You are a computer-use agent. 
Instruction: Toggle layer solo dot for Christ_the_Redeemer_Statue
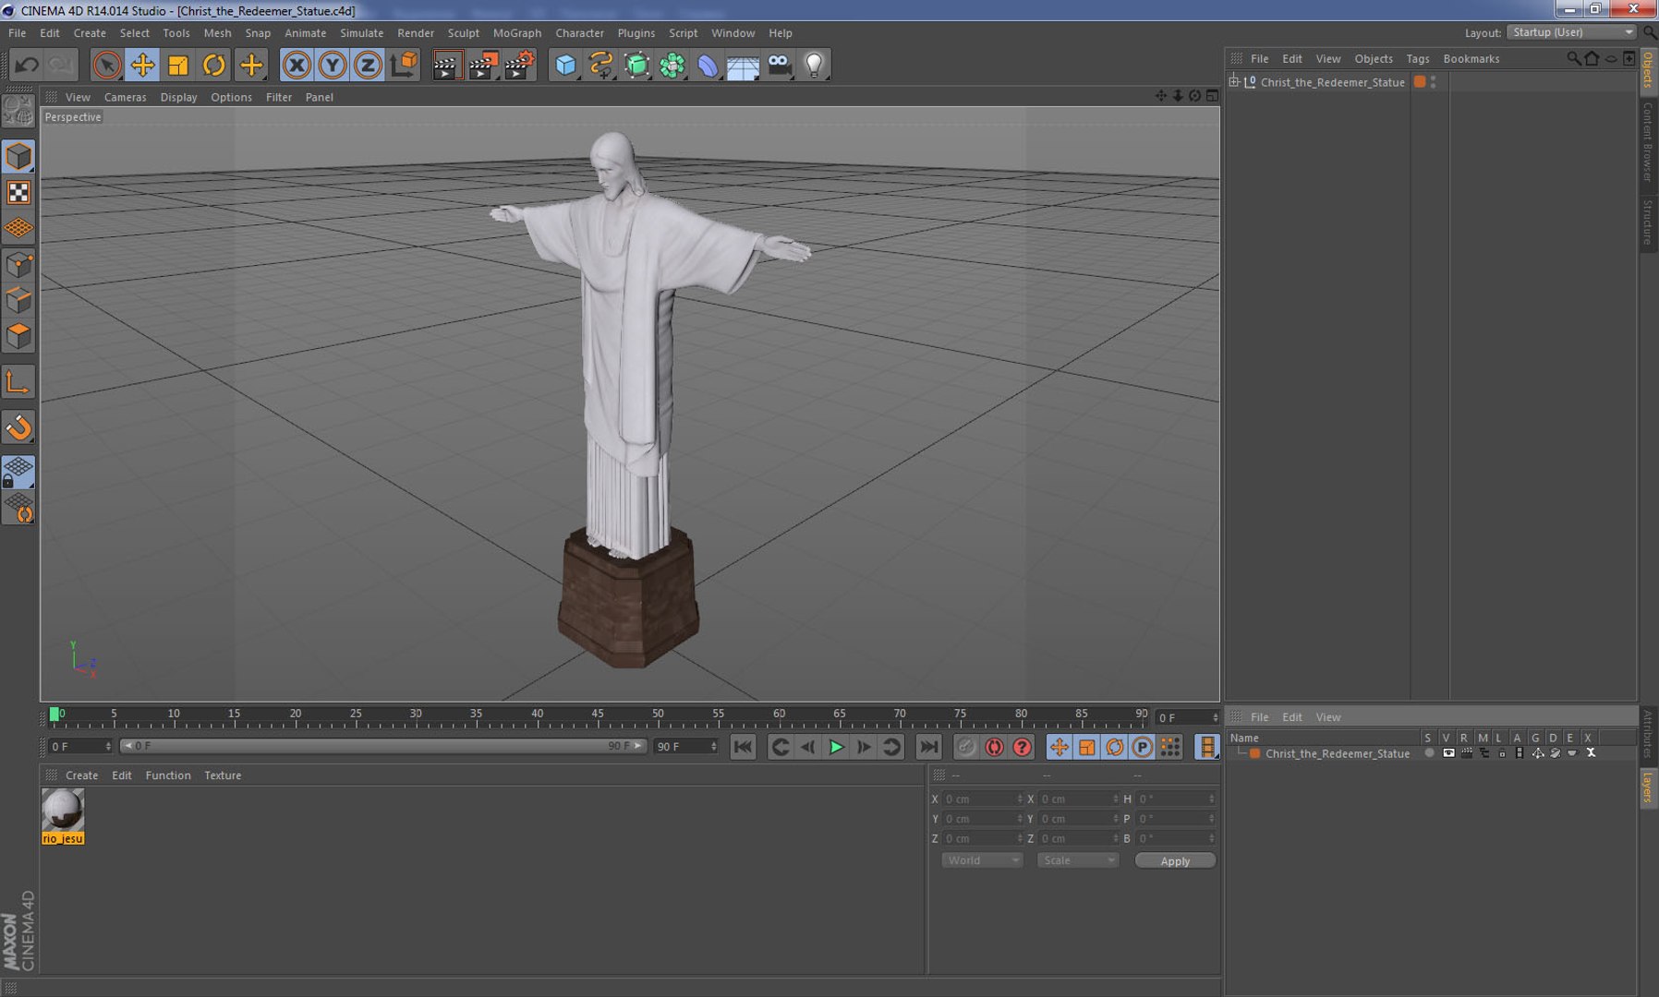point(1429,753)
